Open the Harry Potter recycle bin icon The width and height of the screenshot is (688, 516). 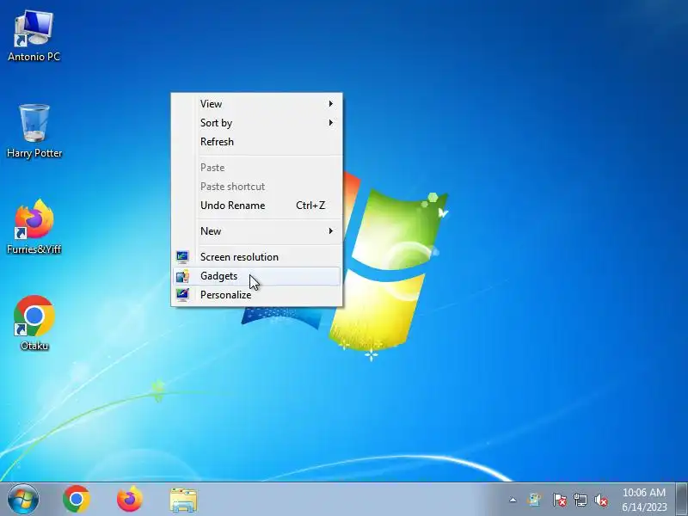pyautogui.click(x=34, y=131)
